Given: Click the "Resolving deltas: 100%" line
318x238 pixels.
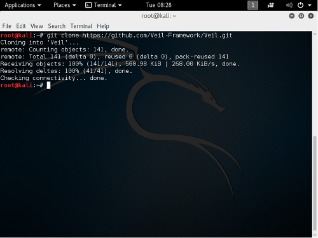Looking at the screenshot, I should point(66,71).
